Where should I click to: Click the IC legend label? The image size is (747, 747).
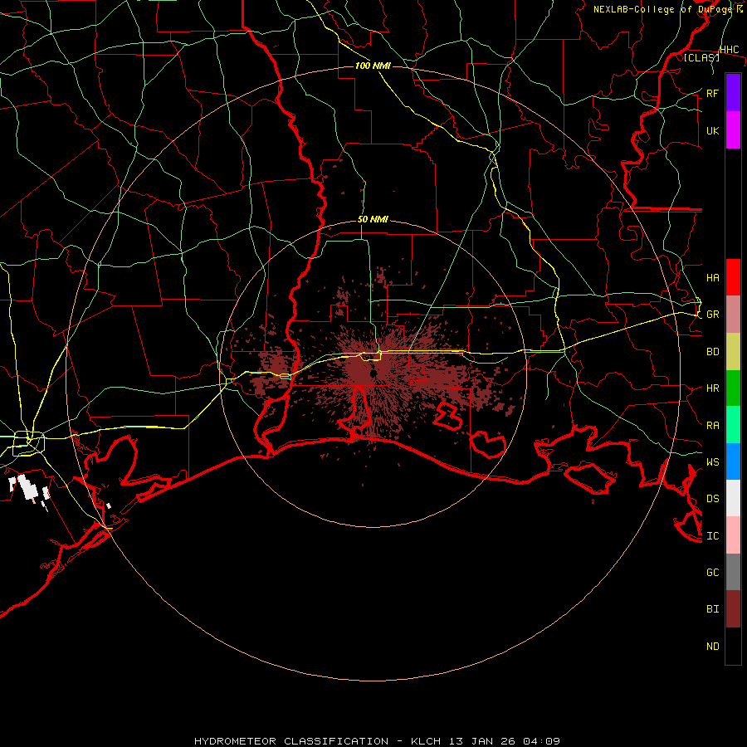(x=712, y=536)
